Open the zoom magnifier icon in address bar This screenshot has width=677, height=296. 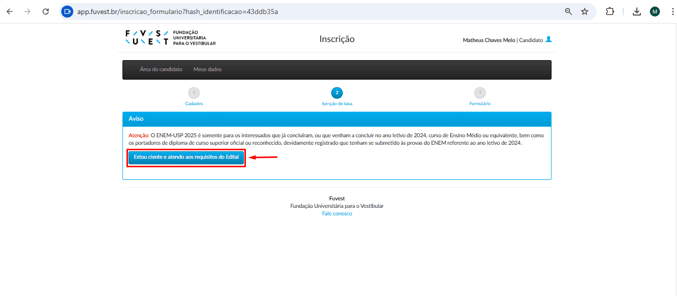pyautogui.click(x=569, y=12)
